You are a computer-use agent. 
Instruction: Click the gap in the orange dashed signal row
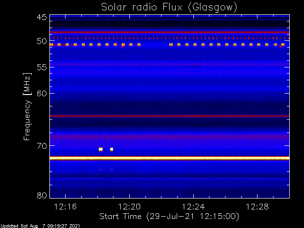coord(155,45)
